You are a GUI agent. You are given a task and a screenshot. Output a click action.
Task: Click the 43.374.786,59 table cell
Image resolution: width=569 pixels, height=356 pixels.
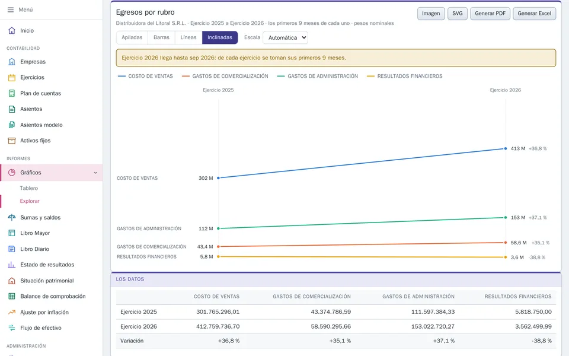[x=331, y=312]
